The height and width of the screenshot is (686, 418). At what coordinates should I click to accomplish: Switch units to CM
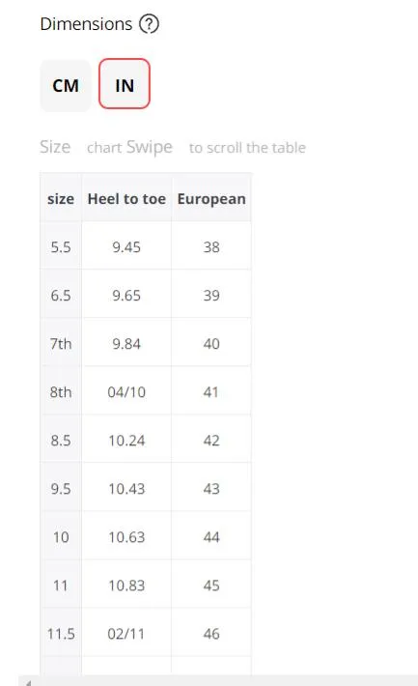pos(66,85)
